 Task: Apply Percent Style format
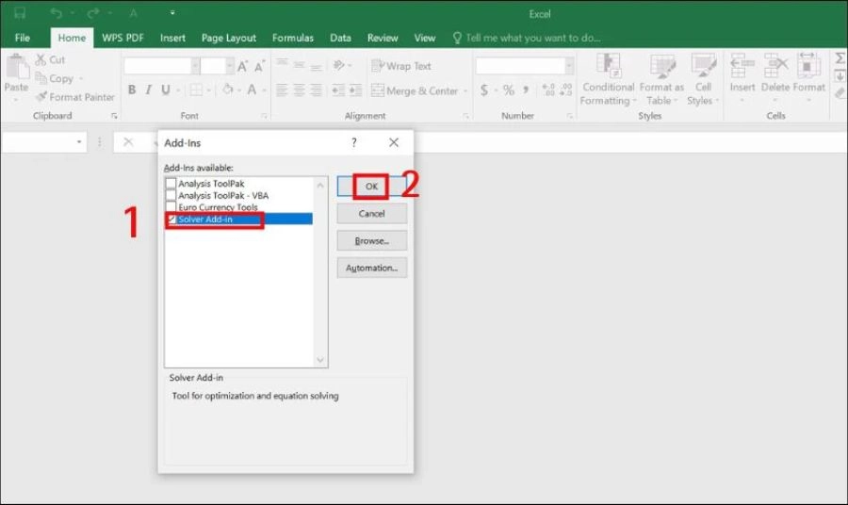[x=509, y=90]
